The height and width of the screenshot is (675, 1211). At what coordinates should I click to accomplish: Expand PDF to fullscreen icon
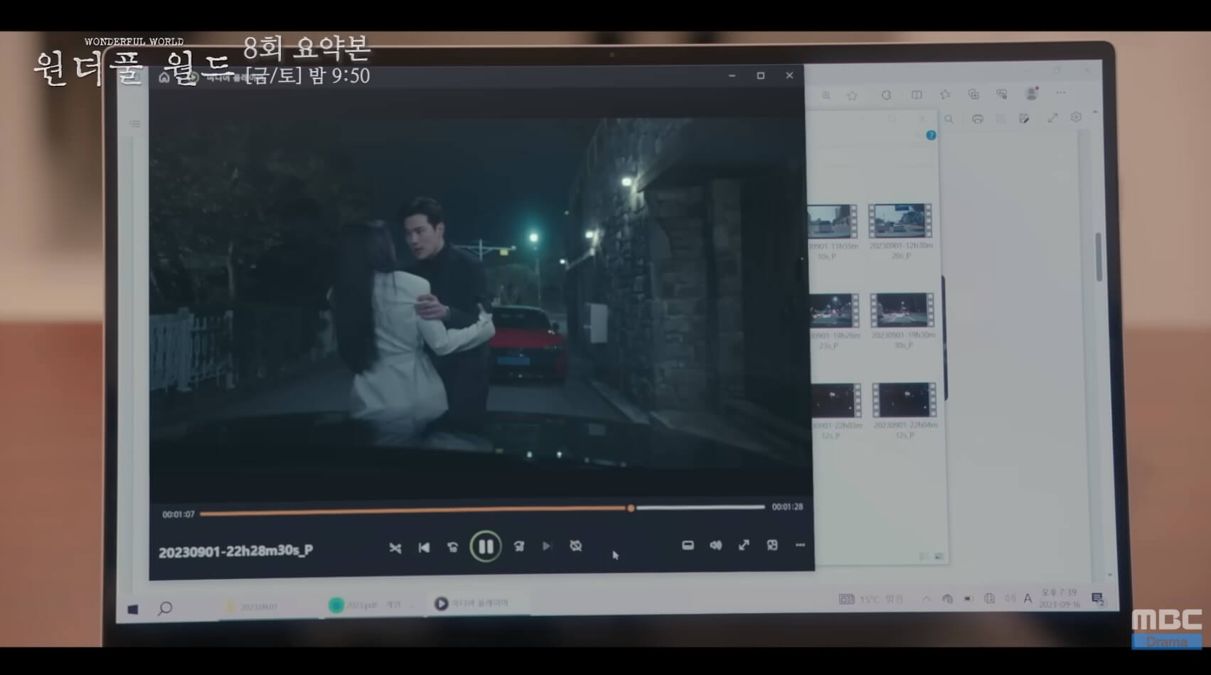1052,118
